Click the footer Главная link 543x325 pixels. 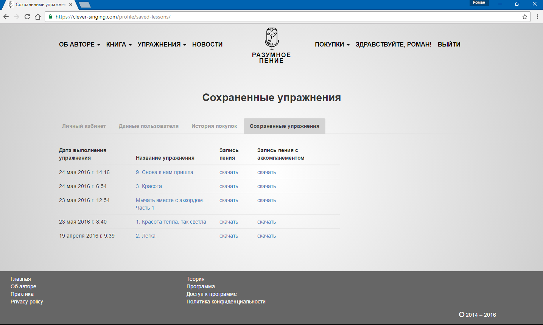[x=21, y=279]
